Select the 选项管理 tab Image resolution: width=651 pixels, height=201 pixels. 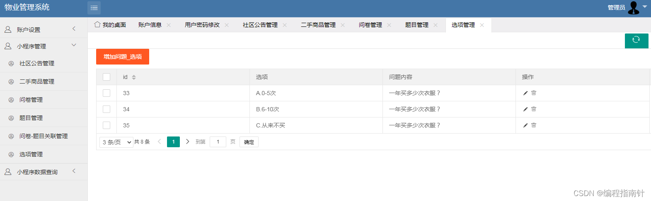point(463,25)
